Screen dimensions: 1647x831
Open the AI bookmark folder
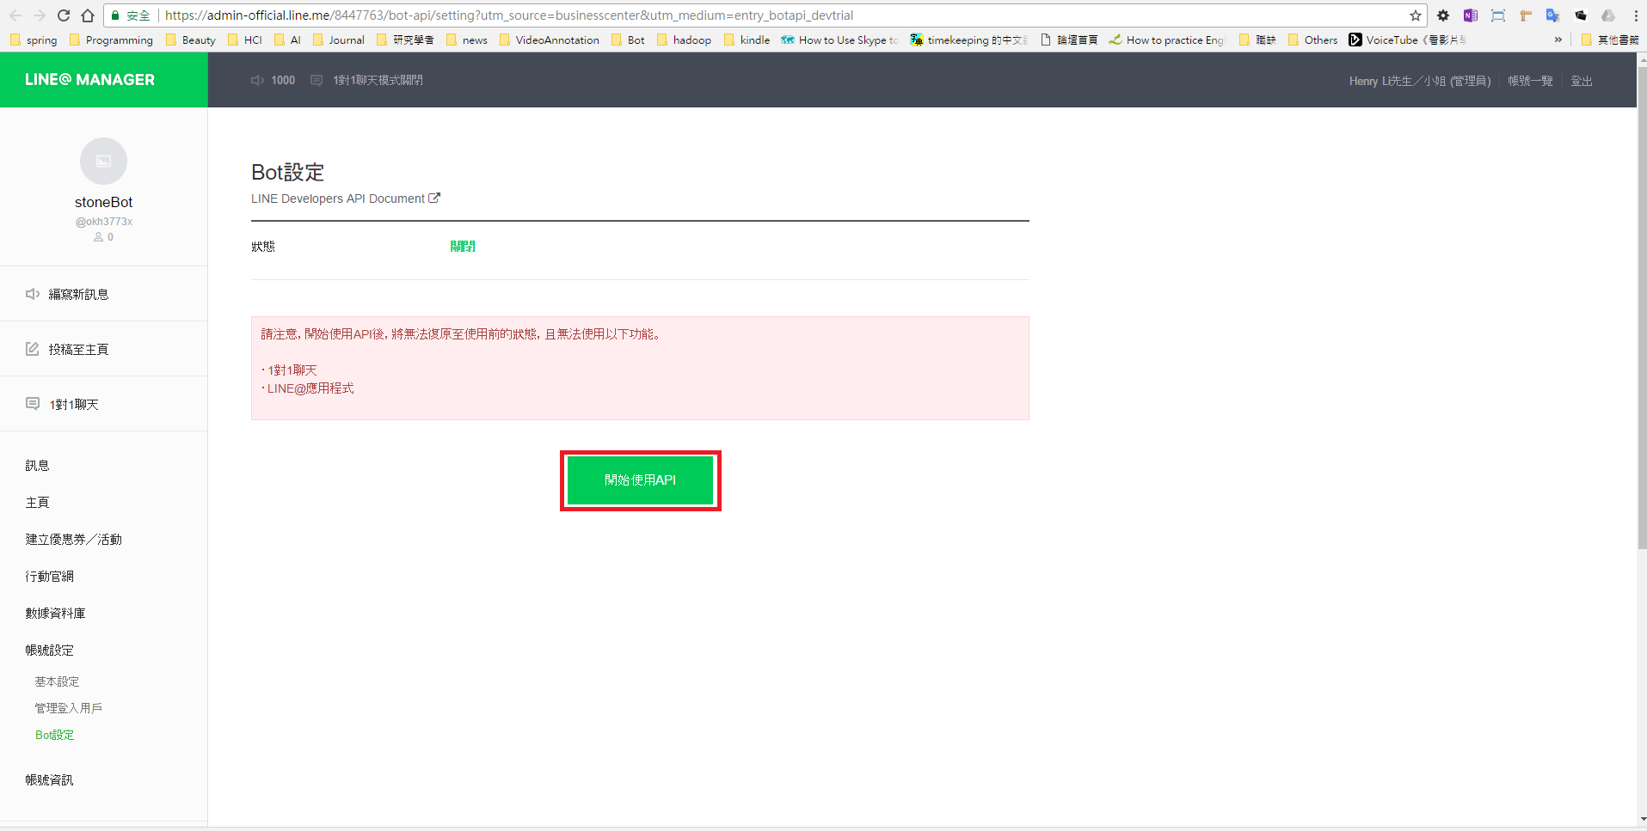(x=287, y=40)
